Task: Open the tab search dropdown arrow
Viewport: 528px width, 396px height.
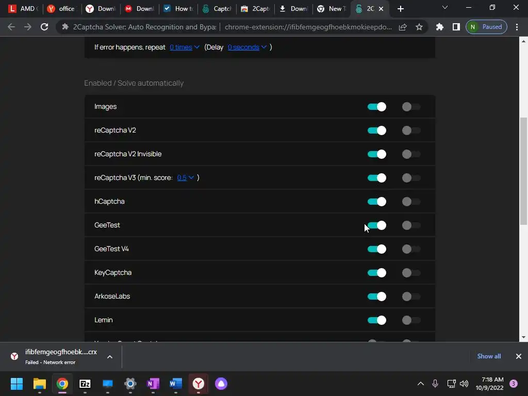Action: click(445, 7)
